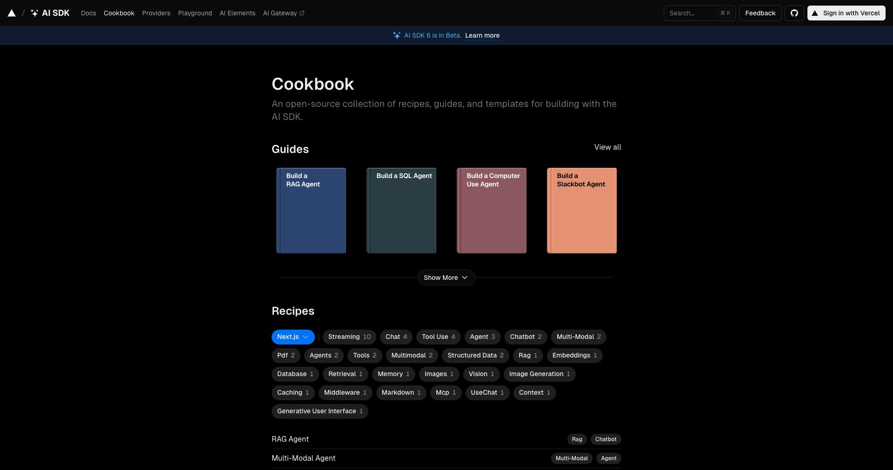The image size is (893, 470).
Task: Select the Context filter tag
Action: (534, 393)
